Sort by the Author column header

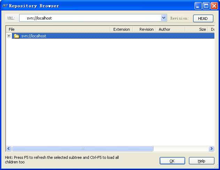pos(170,29)
